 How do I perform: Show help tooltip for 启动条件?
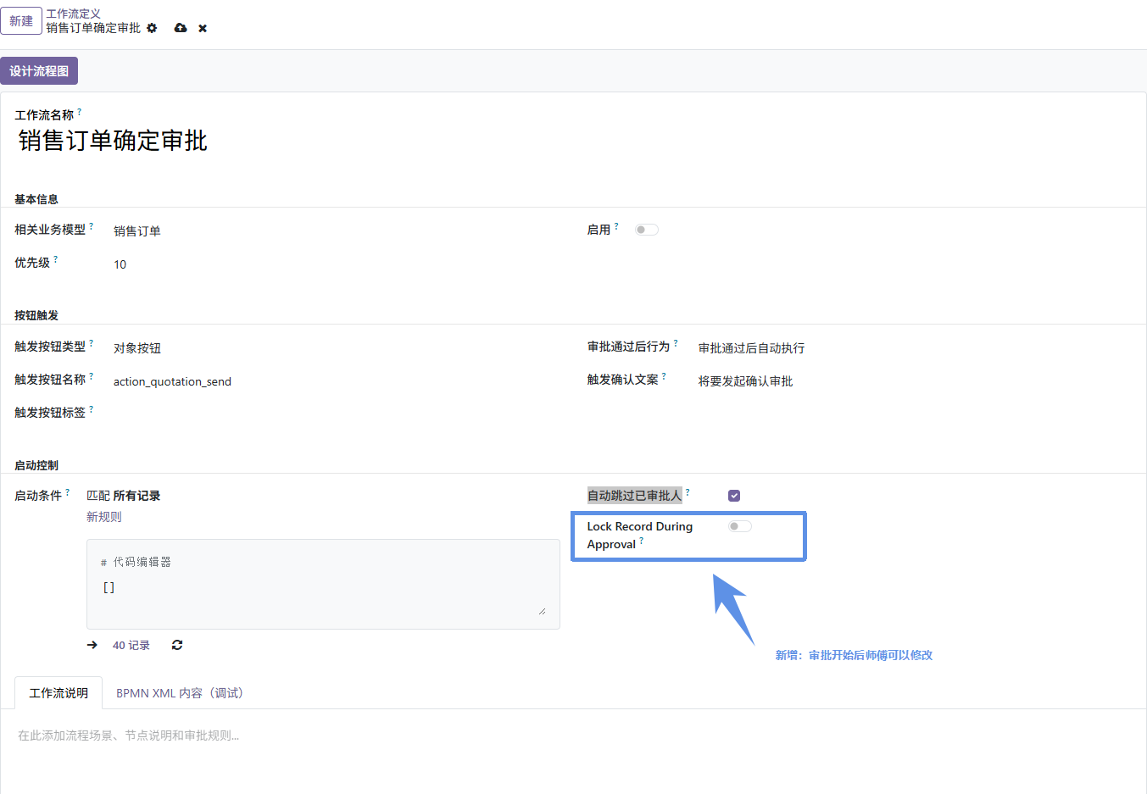coord(67,492)
